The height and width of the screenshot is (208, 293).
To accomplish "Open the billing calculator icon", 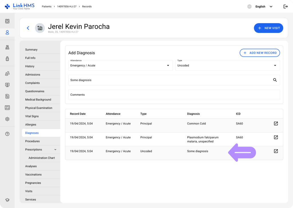I will click(7, 108).
